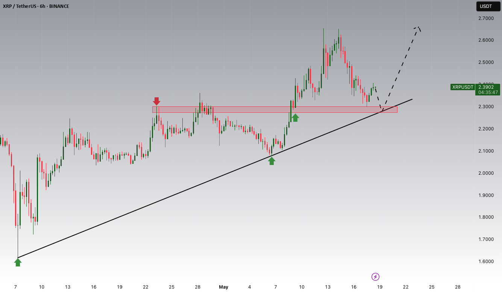Image resolution: width=502 pixels, height=292 pixels.
Task: Click the 04:35:47 countdown timer
Action: click(x=488, y=92)
